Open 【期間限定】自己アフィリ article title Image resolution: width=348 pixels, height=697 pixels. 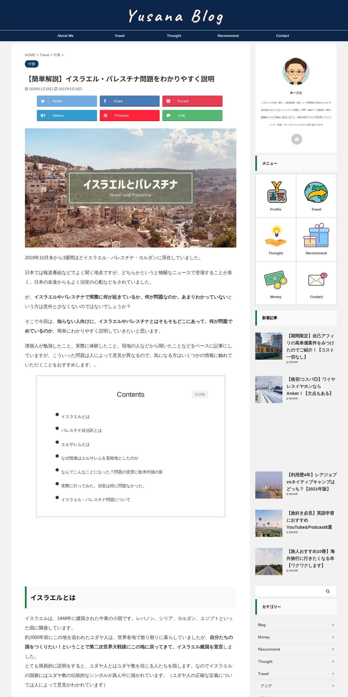(311, 346)
